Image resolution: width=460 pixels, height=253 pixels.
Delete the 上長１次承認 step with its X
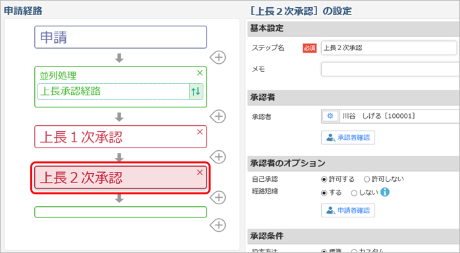click(x=200, y=132)
